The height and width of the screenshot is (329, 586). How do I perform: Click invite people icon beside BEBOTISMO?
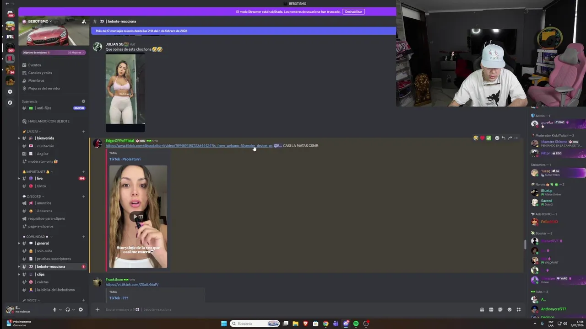tap(83, 21)
